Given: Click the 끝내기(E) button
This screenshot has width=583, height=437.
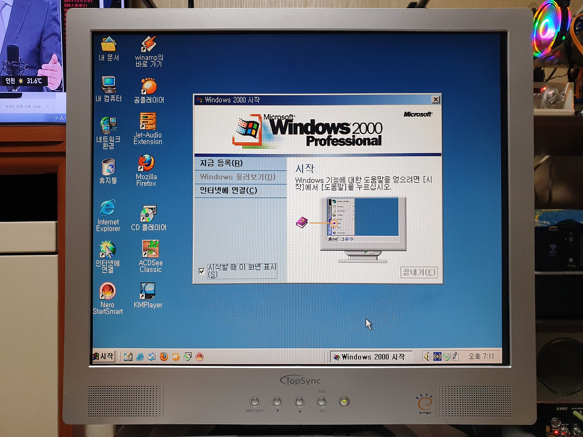Looking at the screenshot, I should coord(419,272).
